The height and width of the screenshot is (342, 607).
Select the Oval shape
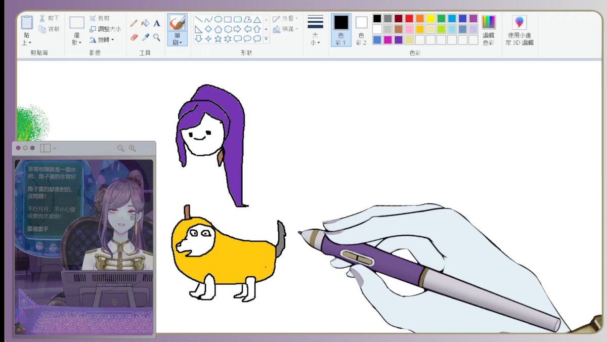[x=218, y=19]
